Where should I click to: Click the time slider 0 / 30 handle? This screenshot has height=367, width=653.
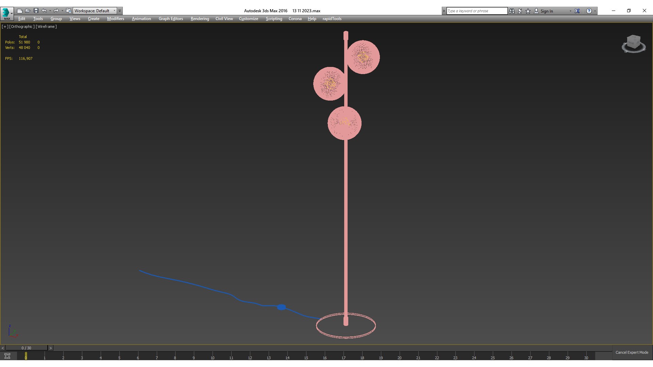27,348
